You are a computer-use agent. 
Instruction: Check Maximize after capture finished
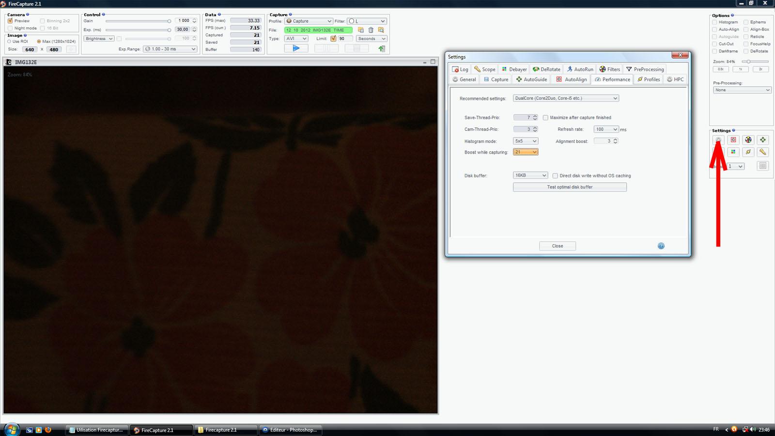(x=545, y=118)
